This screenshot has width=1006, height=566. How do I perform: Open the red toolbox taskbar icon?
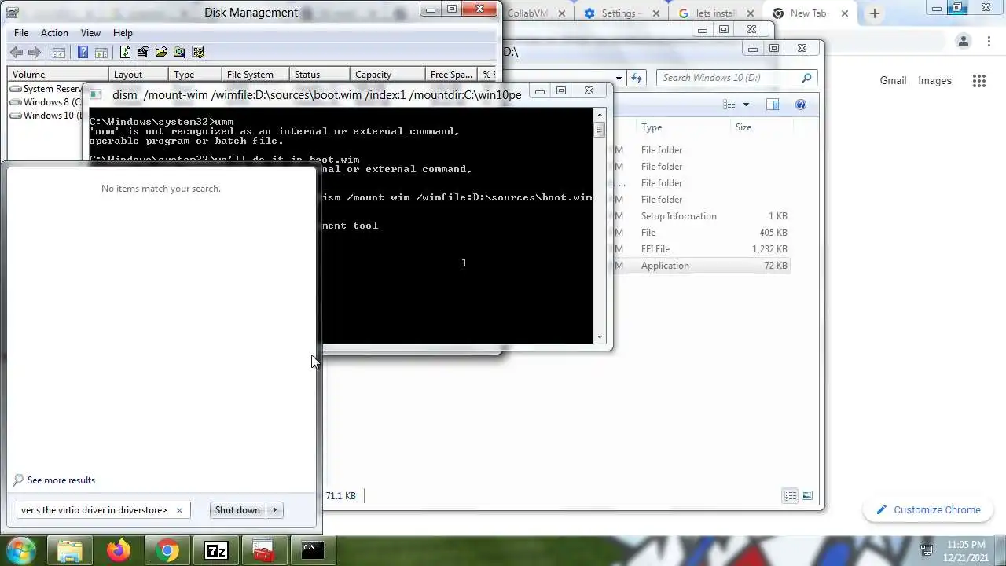click(264, 551)
